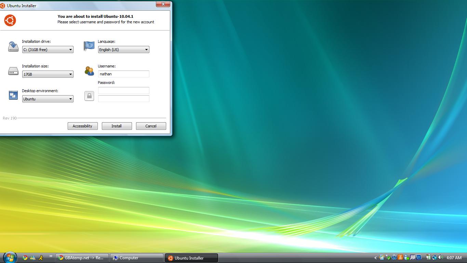Click the blue Bluetooth tray icon

tap(419, 258)
